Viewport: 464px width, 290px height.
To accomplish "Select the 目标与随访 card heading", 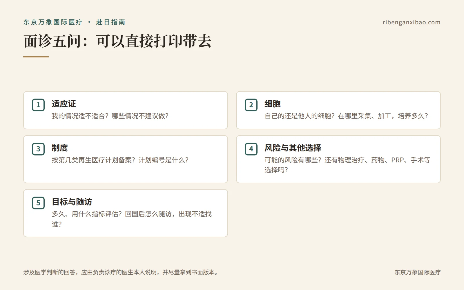I will coord(72,202).
